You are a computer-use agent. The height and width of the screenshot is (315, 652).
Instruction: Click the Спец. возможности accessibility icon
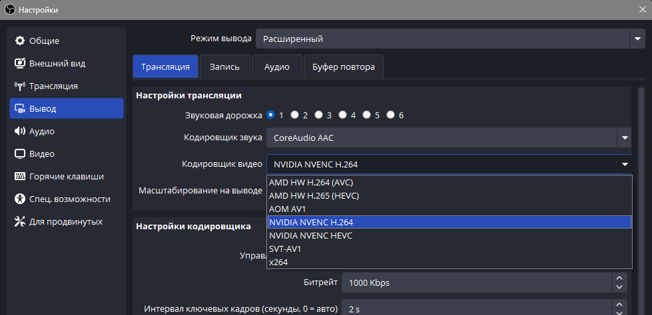(20, 199)
